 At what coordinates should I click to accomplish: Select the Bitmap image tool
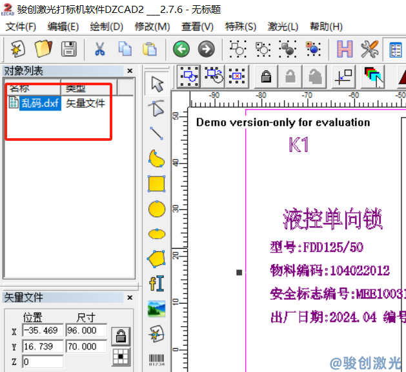157,309
